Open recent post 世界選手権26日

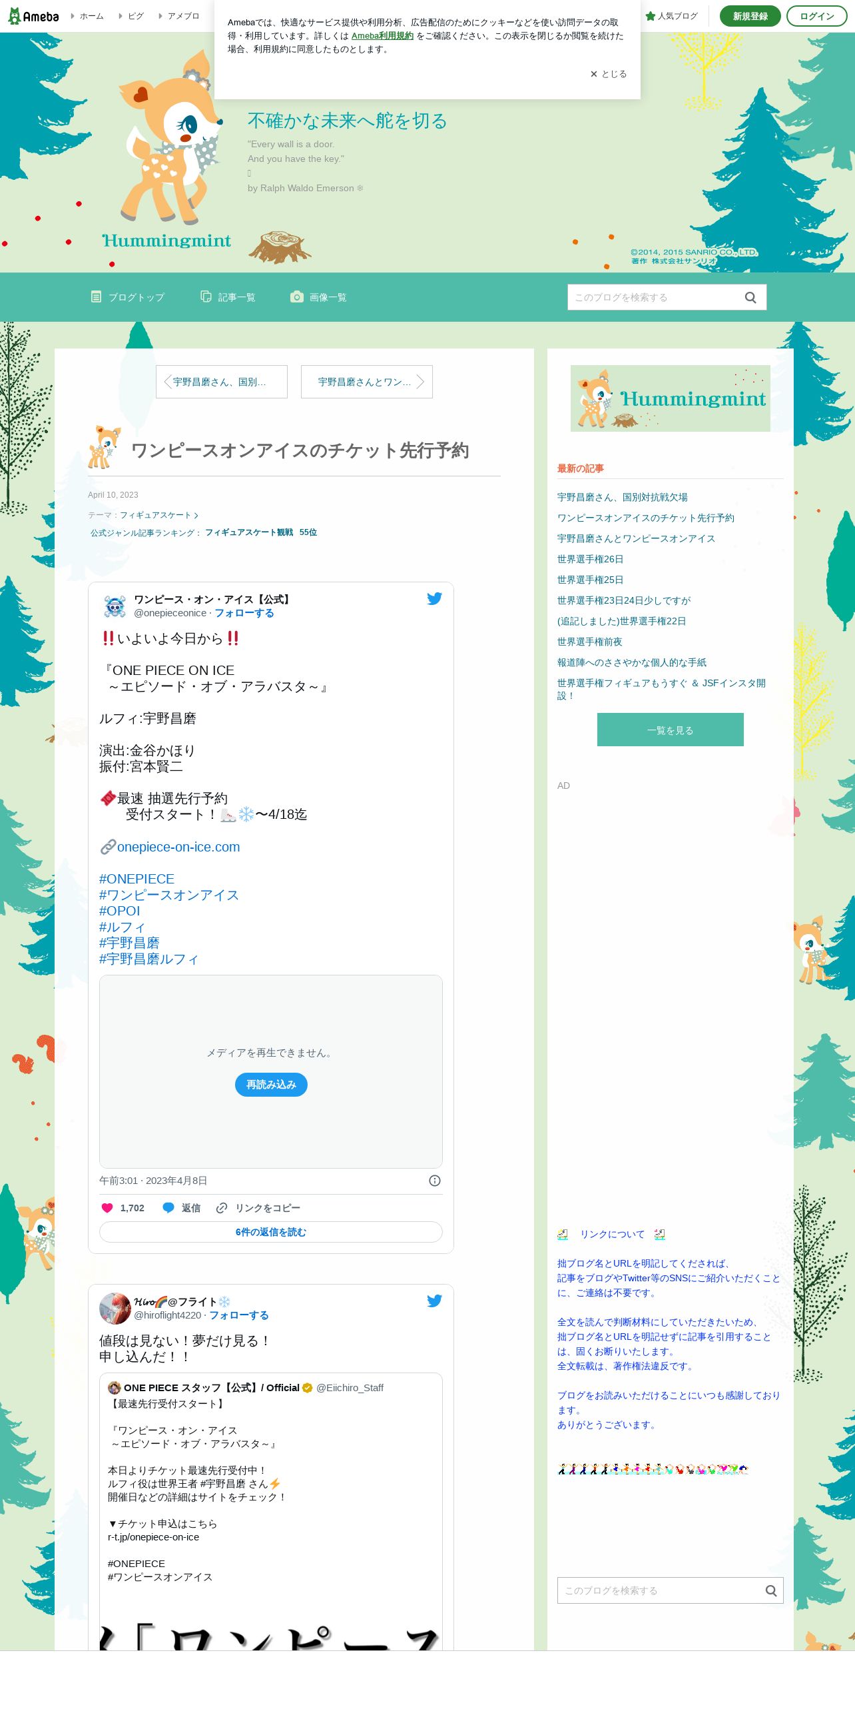(x=591, y=559)
